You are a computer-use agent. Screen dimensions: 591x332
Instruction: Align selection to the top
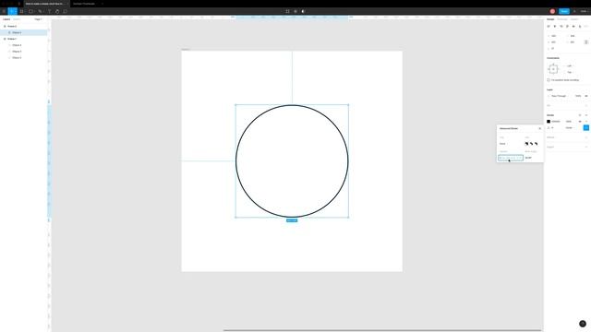pyautogui.click(x=567, y=27)
